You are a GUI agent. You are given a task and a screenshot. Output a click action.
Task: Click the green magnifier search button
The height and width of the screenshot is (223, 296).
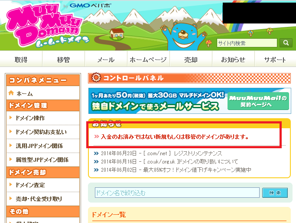286,43
